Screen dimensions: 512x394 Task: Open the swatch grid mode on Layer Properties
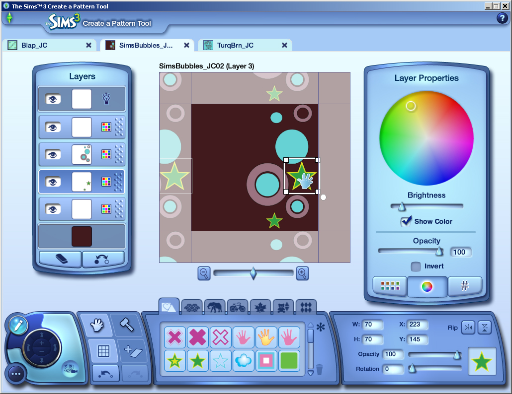[x=389, y=286]
